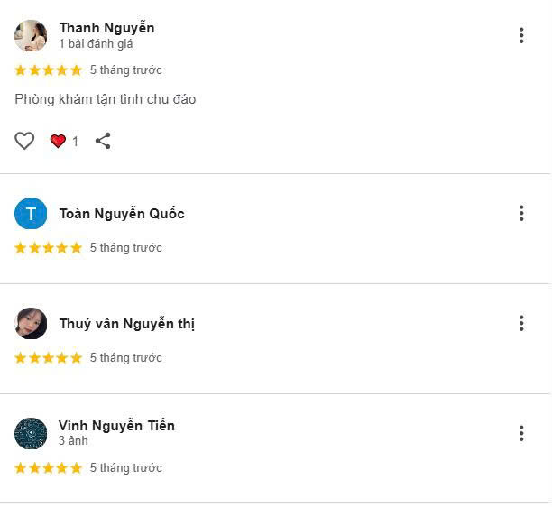Click Vinh Nguyễn Tiến's five-star rating
Viewport: 552px width, 507px height.
[x=48, y=468]
